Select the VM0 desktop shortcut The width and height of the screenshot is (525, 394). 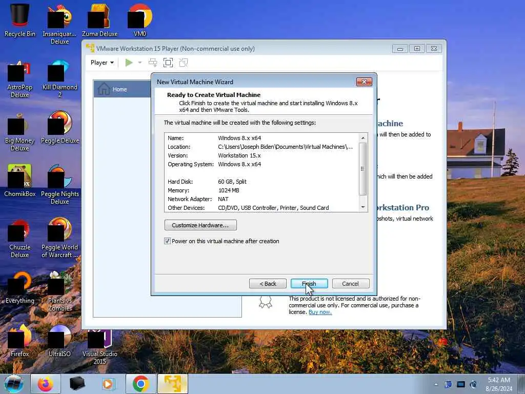(140, 19)
